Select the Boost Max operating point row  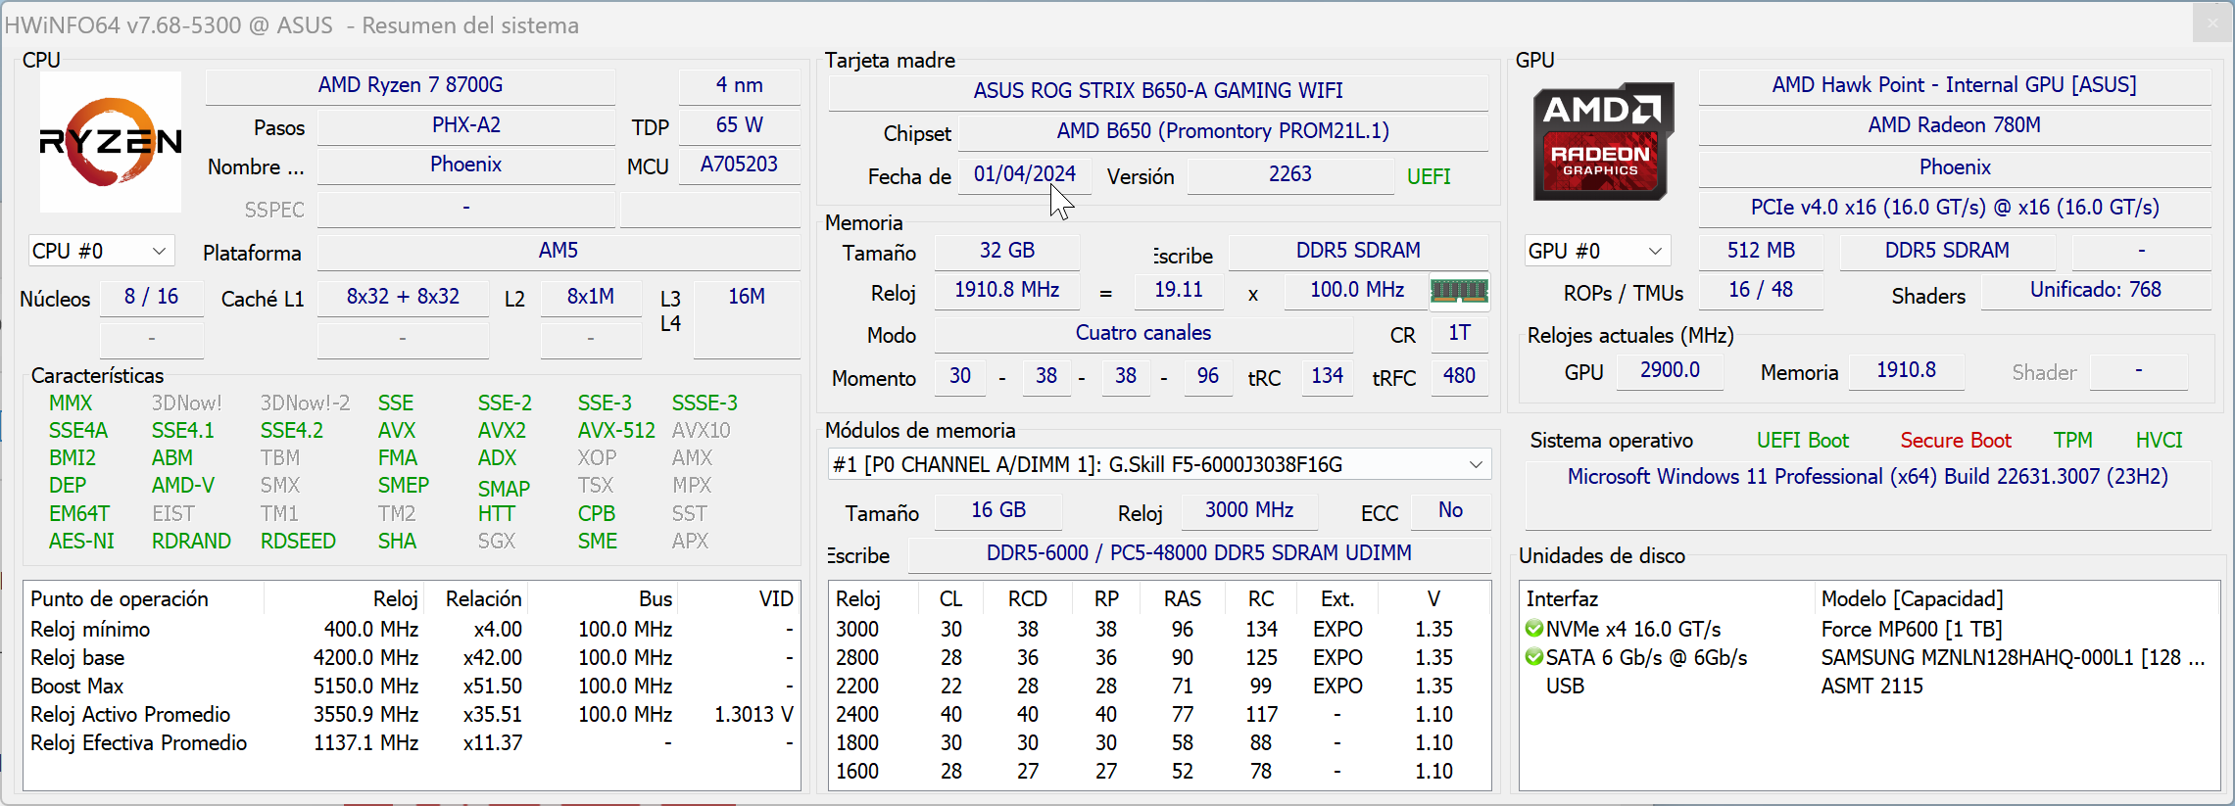(412, 687)
